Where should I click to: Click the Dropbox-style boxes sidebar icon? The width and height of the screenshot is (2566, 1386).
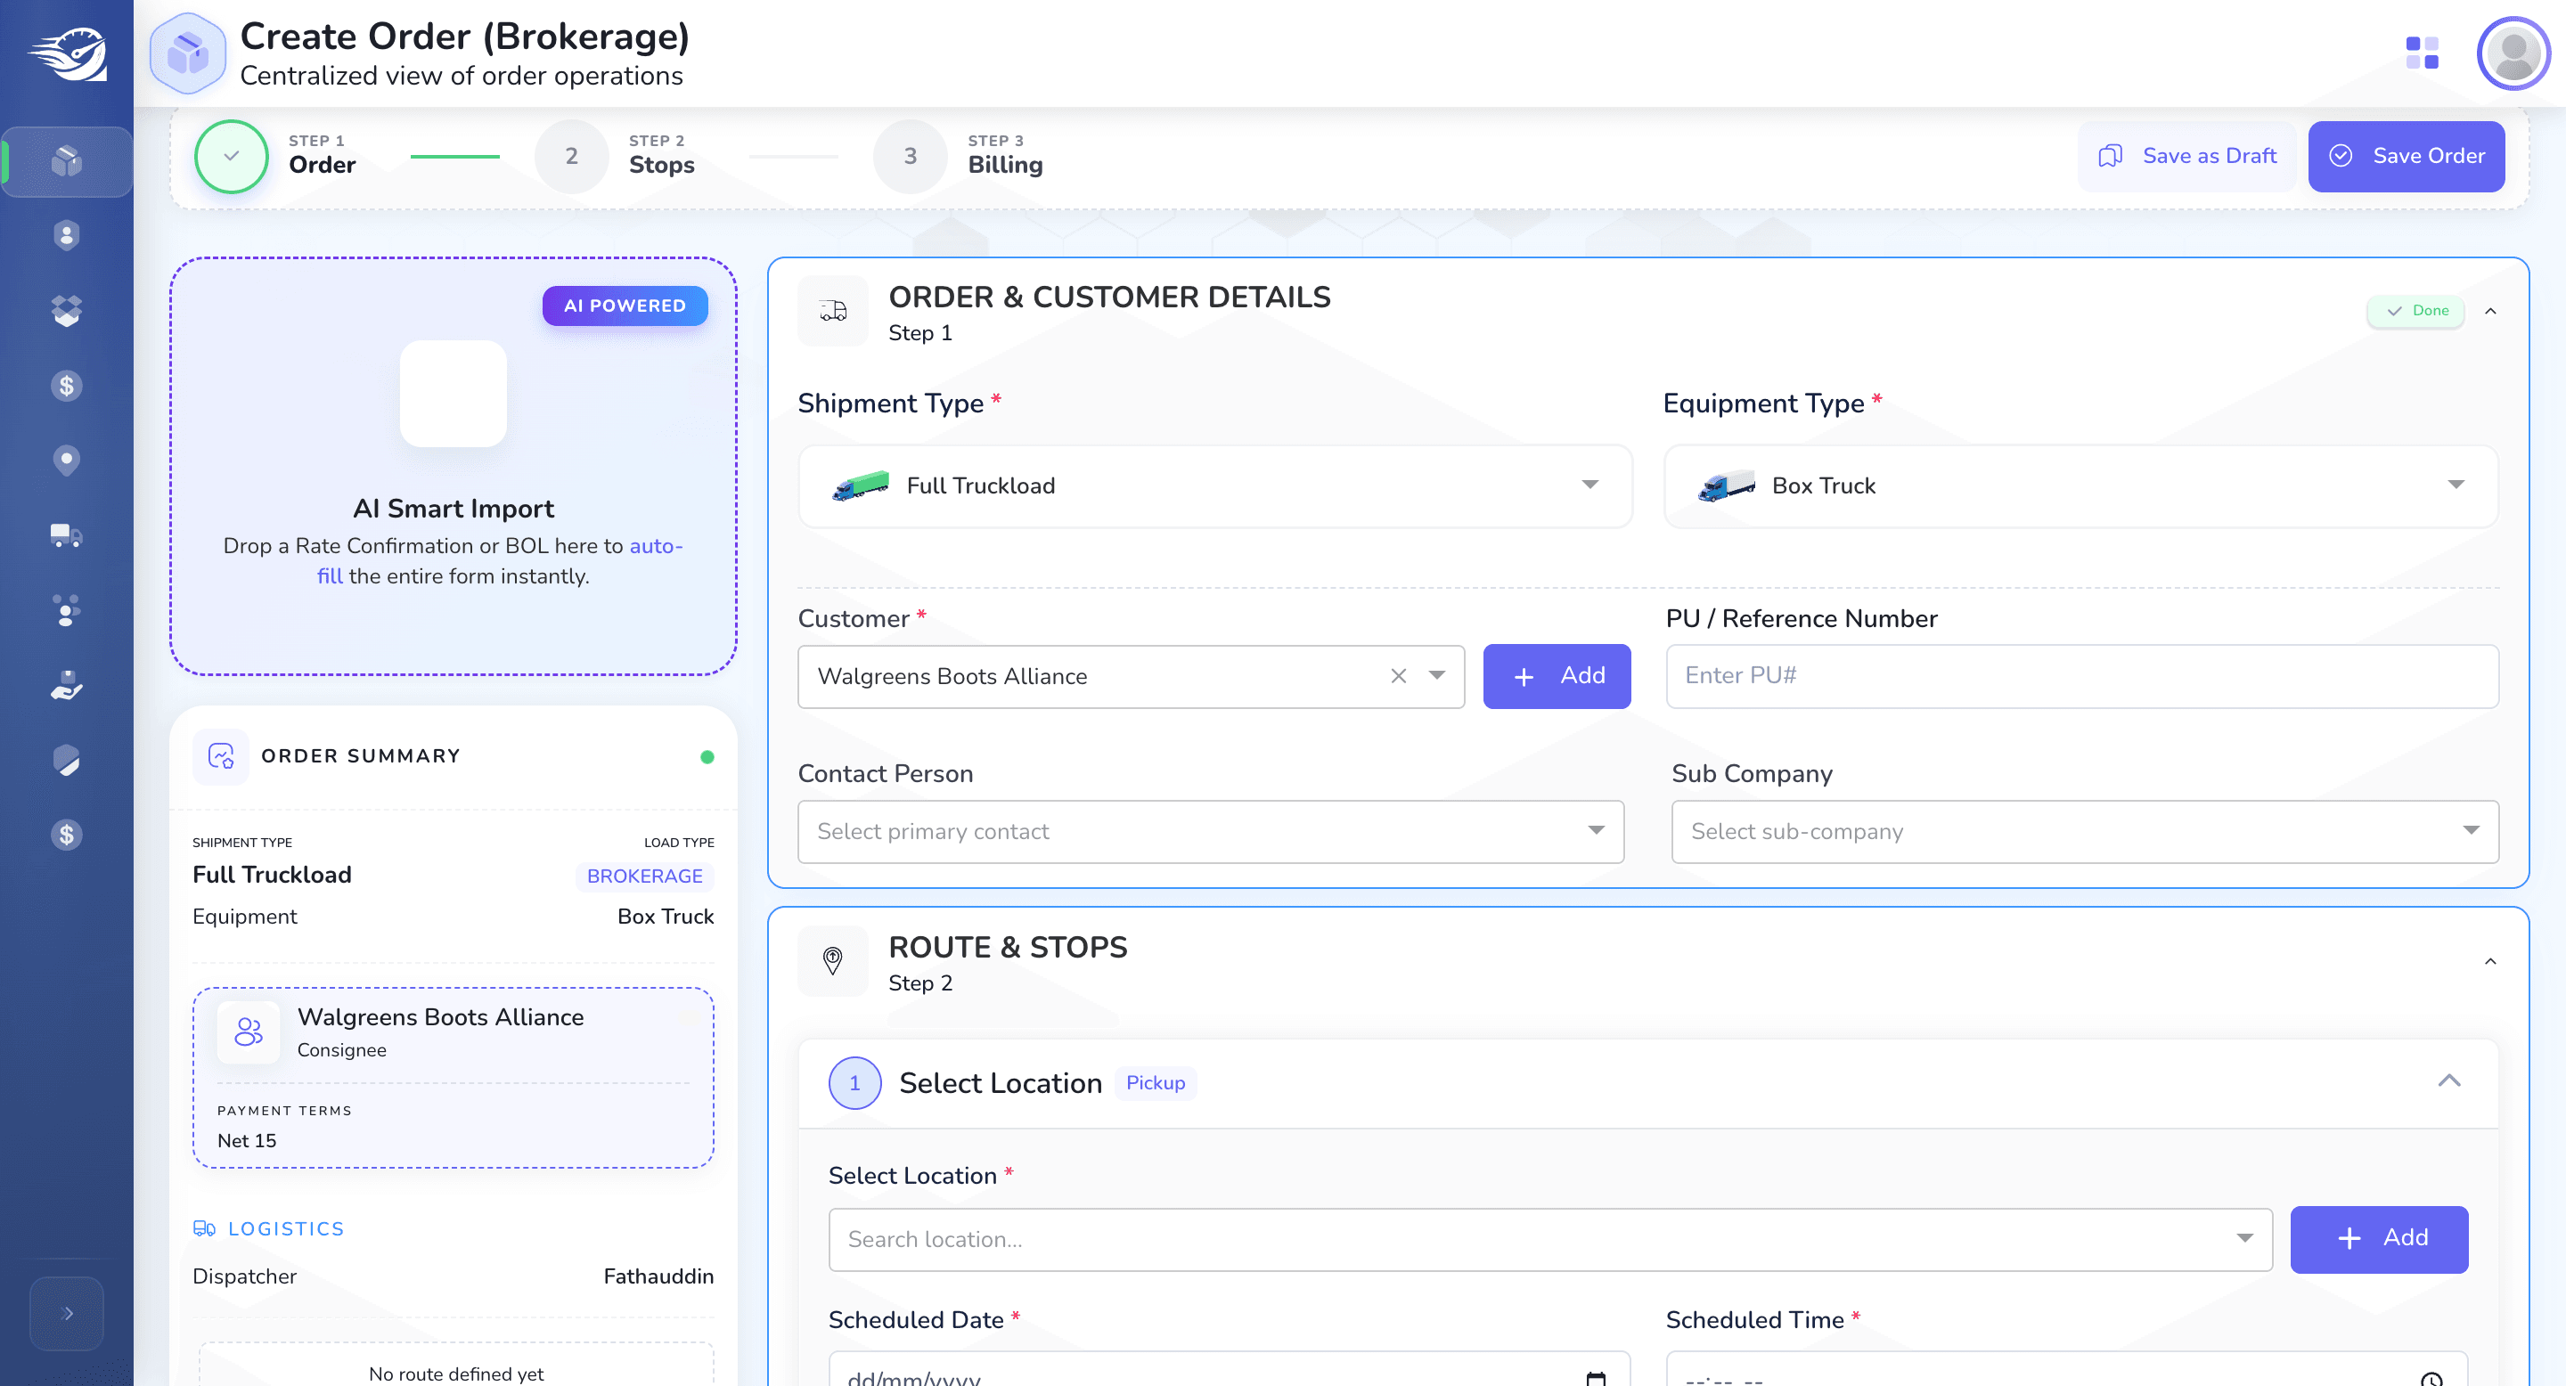point(67,311)
